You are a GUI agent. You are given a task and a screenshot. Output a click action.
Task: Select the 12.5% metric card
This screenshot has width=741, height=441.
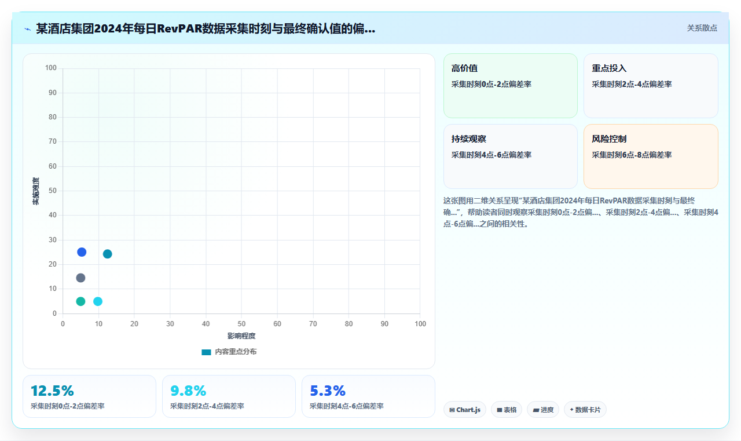[x=89, y=396]
